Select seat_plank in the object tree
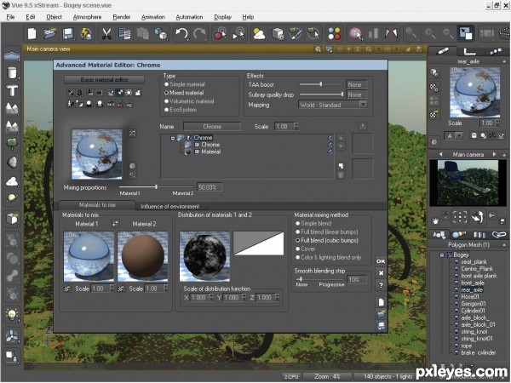511x383 pixels. tap(474, 262)
